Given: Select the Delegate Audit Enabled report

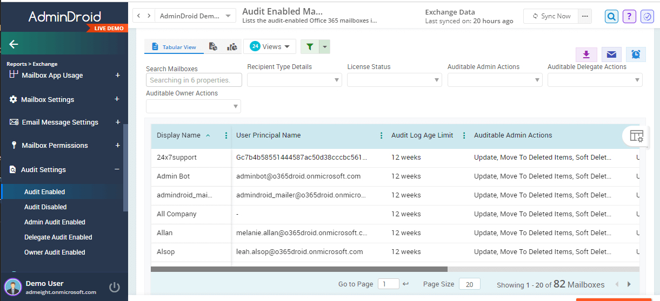Looking at the screenshot, I should tap(58, 237).
